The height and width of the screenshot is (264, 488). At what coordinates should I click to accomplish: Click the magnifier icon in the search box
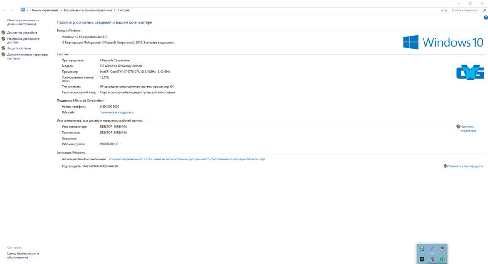(x=484, y=10)
